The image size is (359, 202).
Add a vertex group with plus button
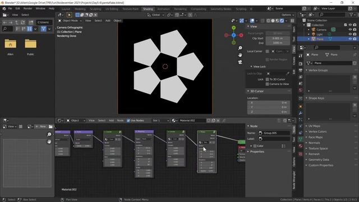(355, 77)
